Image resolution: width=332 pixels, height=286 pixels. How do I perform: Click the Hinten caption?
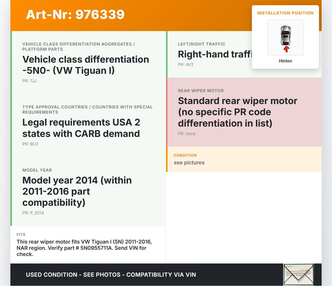click(286, 61)
